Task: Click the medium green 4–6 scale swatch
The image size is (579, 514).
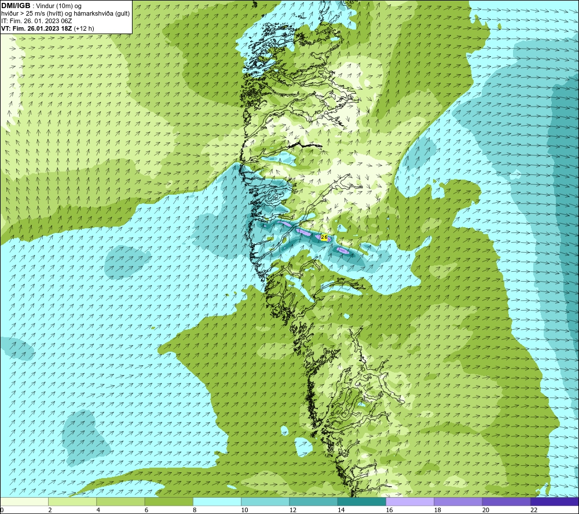Action: pos(121,501)
